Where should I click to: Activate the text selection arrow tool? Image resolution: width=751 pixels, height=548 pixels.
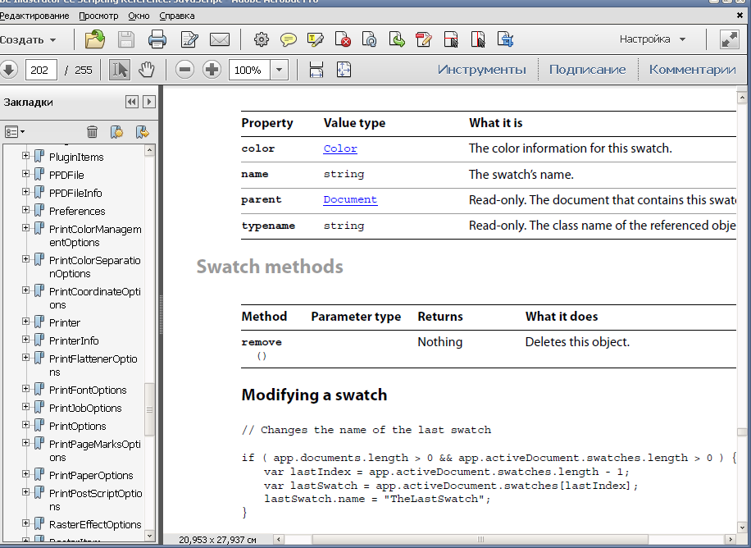click(120, 70)
